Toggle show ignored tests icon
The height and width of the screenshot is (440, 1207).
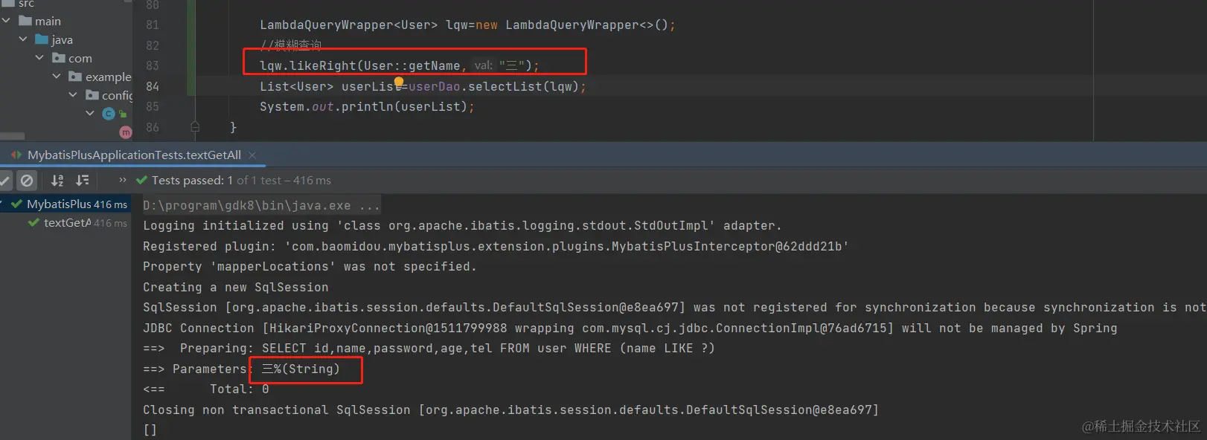[x=27, y=181]
